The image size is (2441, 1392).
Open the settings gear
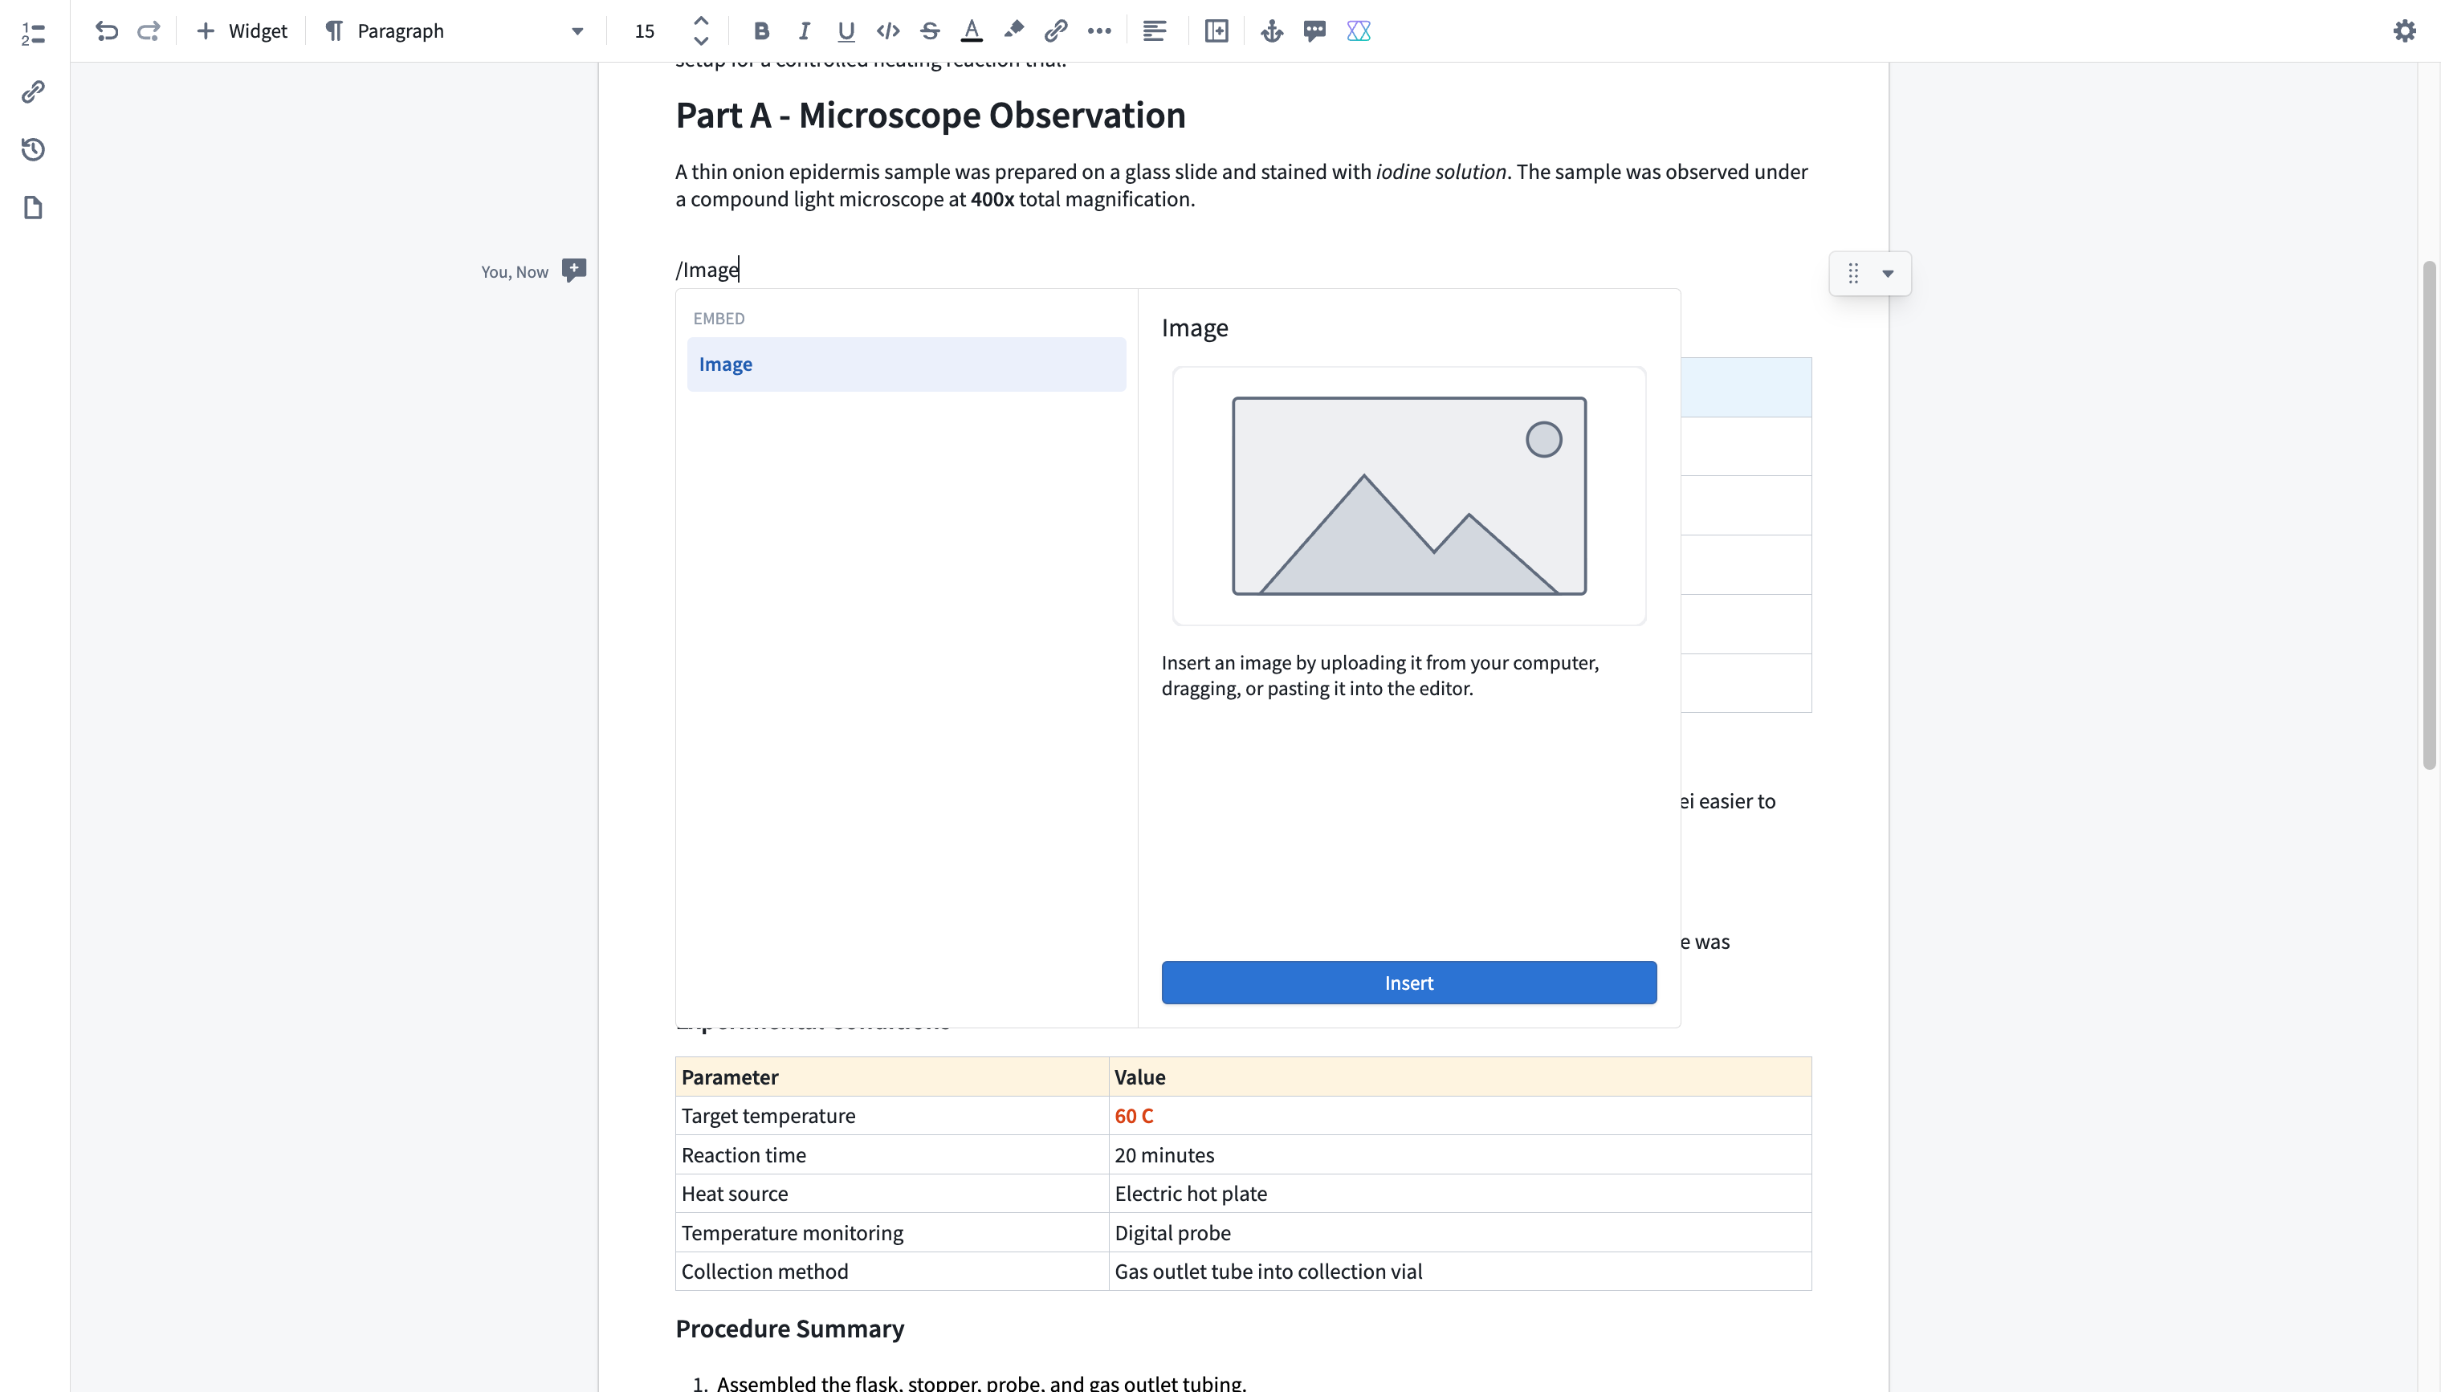[x=2404, y=31]
